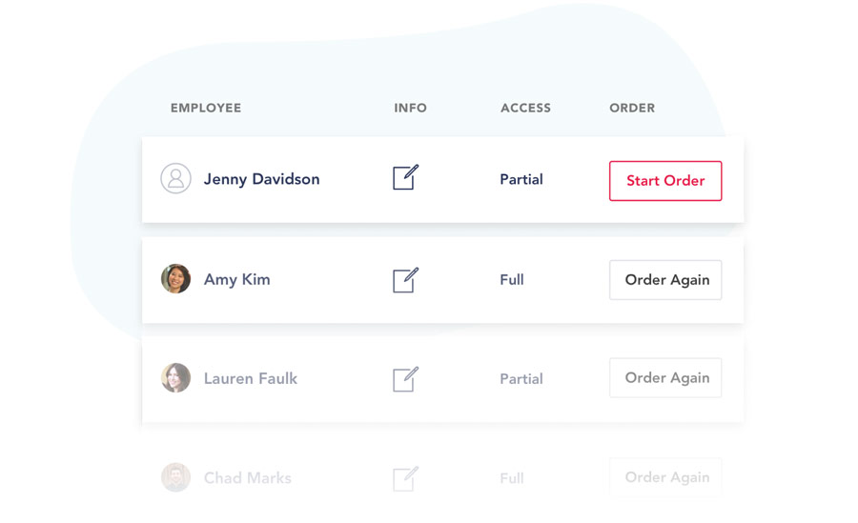Click Lauren Faulk's edit info icon
The image size is (858, 523).
405,379
